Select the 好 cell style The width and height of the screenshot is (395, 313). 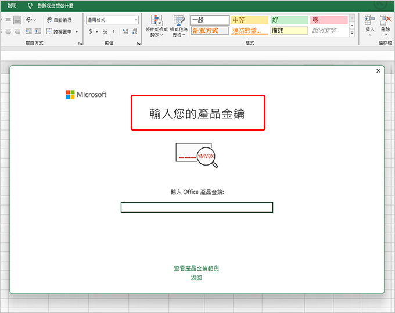click(x=289, y=20)
